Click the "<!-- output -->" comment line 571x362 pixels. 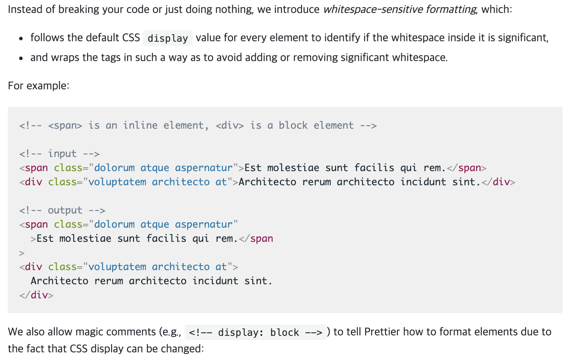62,210
